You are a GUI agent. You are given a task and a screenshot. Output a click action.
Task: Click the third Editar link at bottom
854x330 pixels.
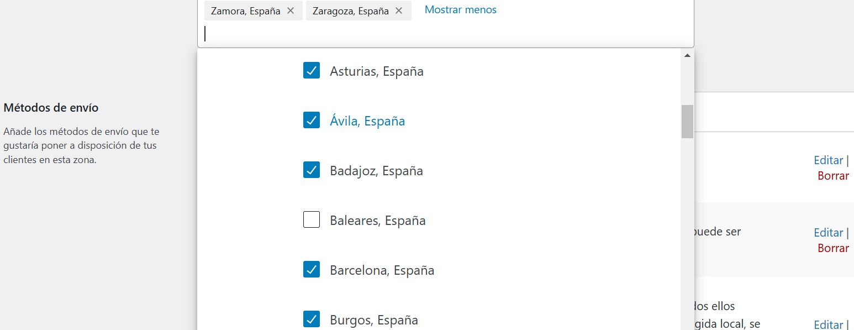pyautogui.click(x=828, y=324)
